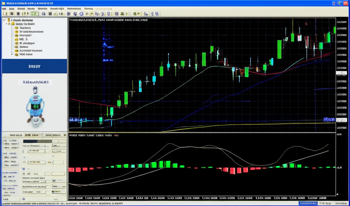
Task: Click the SRKEIT banner under the Navigator
Action: [x=34, y=66]
